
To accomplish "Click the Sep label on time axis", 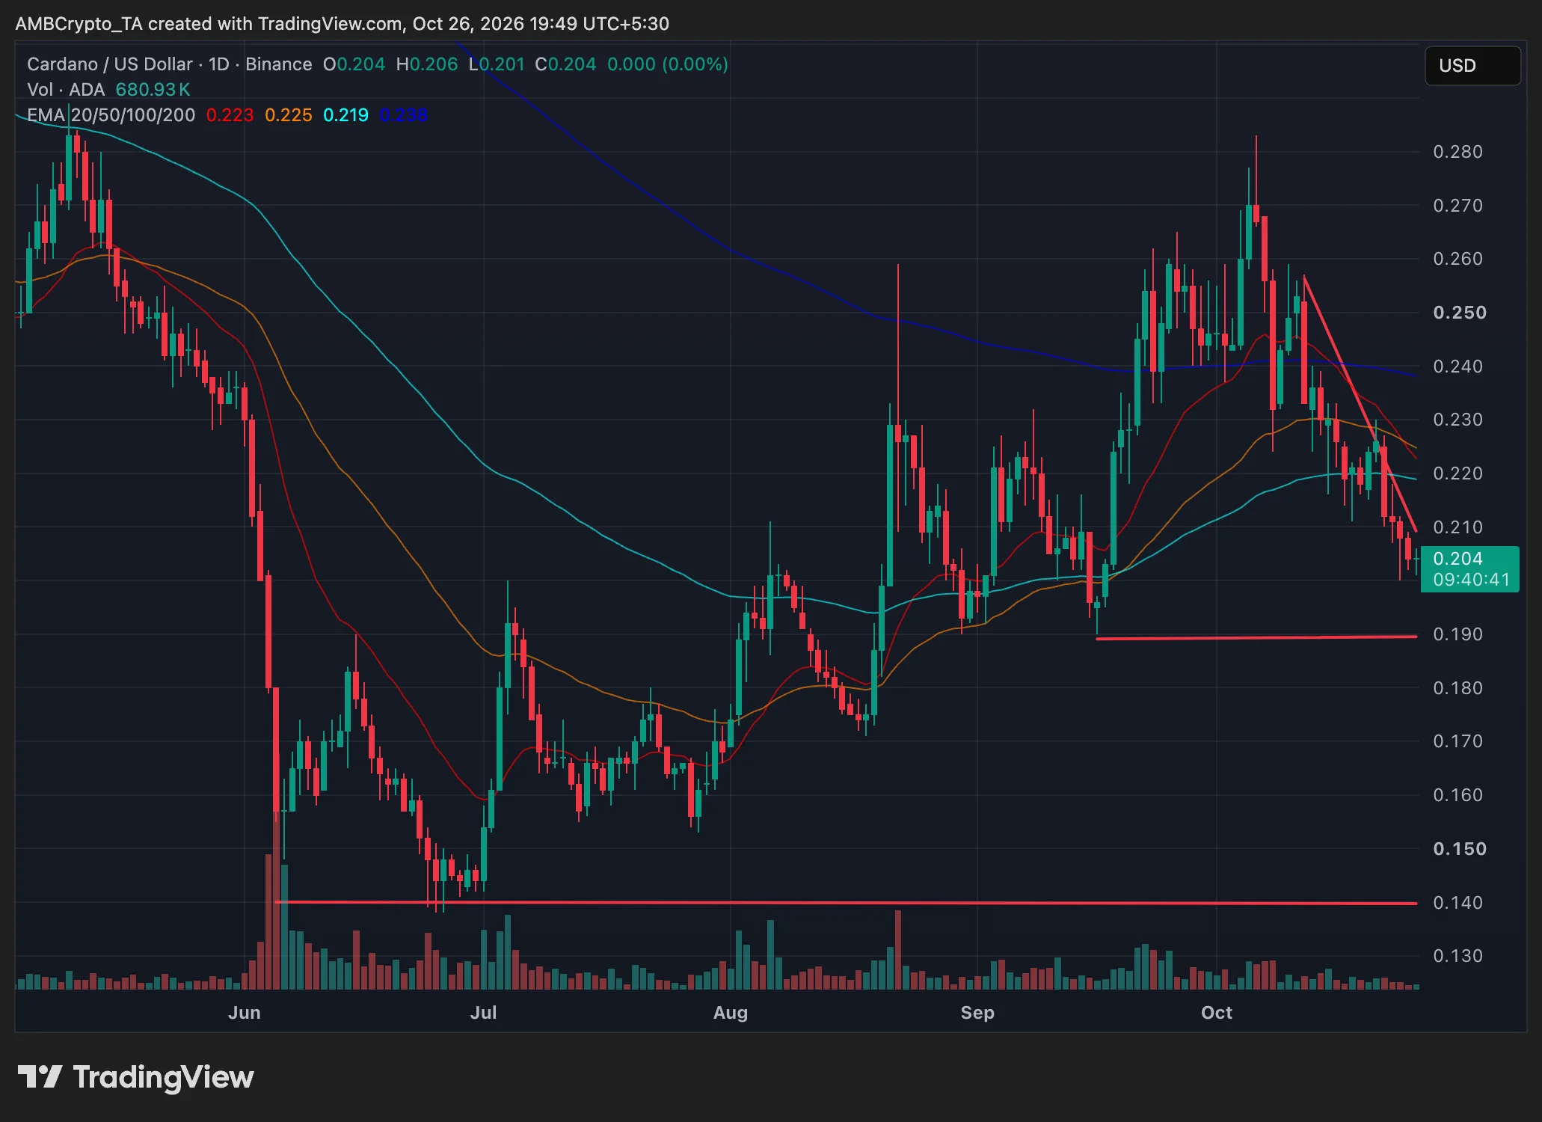I will tap(977, 1013).
